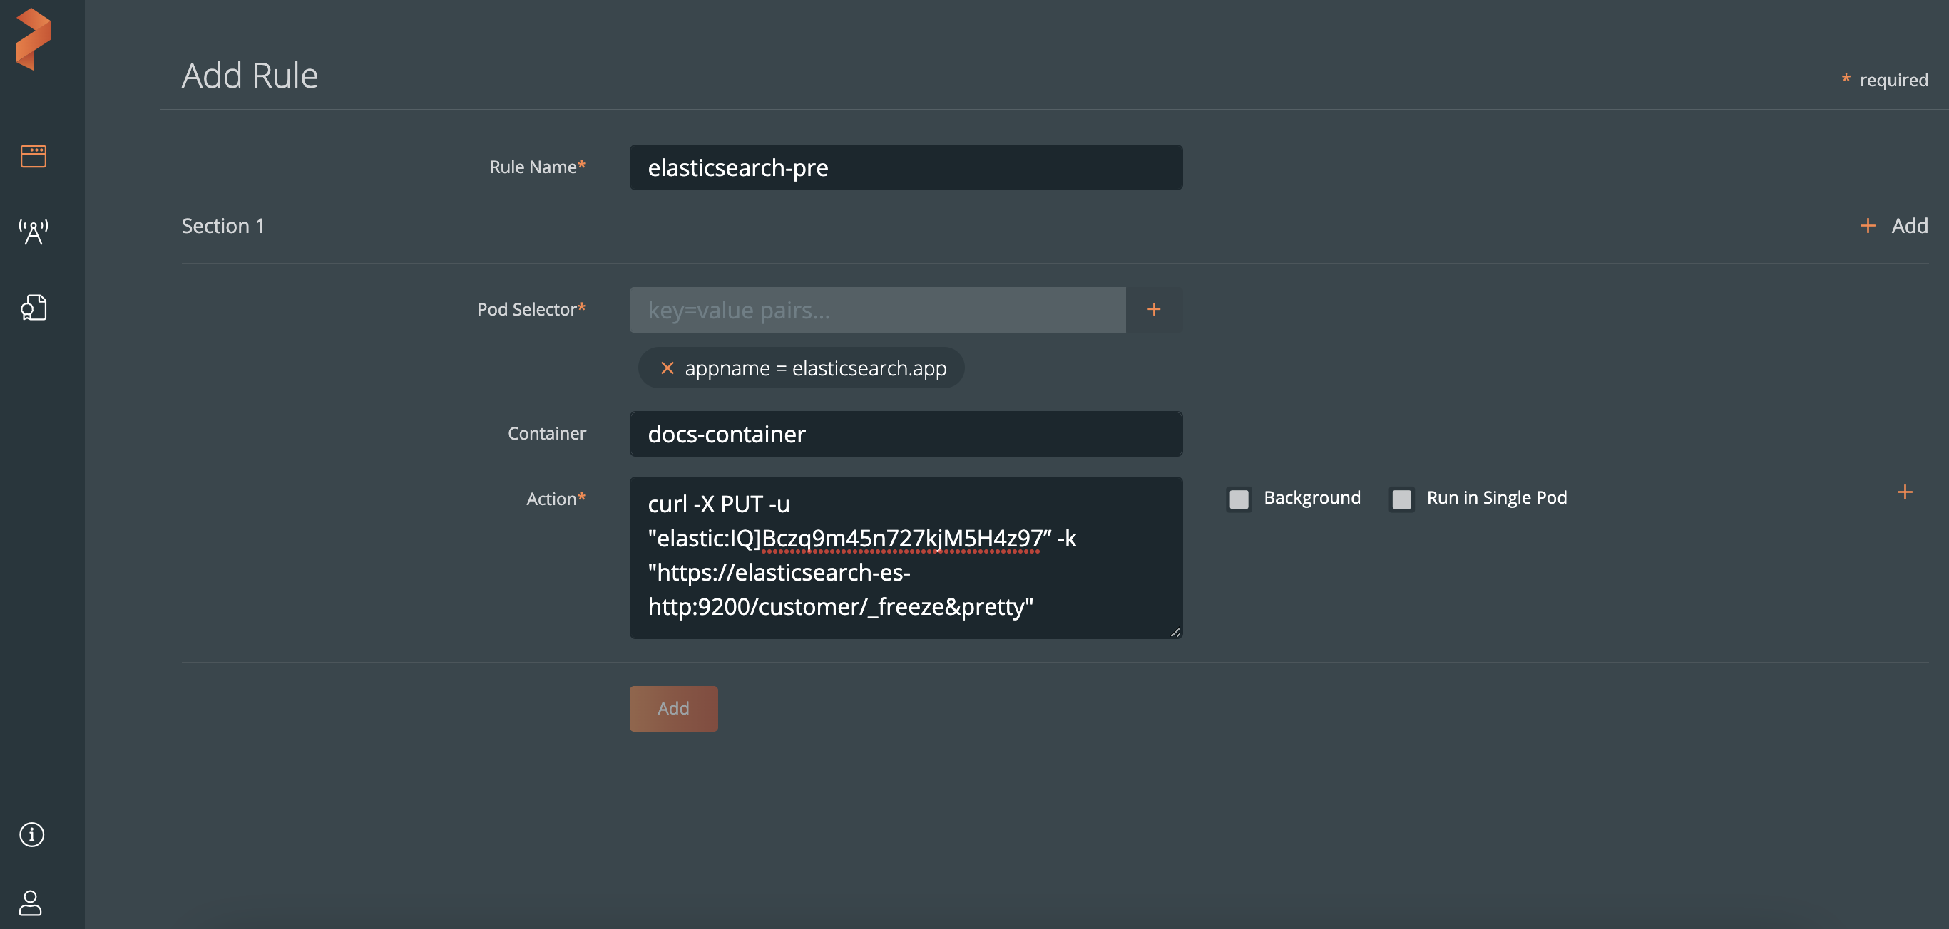Click the Portworx logo in sidebar
The width and height of the screenshot is (1949, 929).
tap(34, 39)
